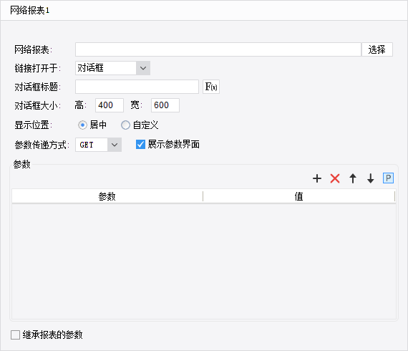Select the 自定义 radio button
The height and width of the screenshot is (351, 408).
(125, 125)
